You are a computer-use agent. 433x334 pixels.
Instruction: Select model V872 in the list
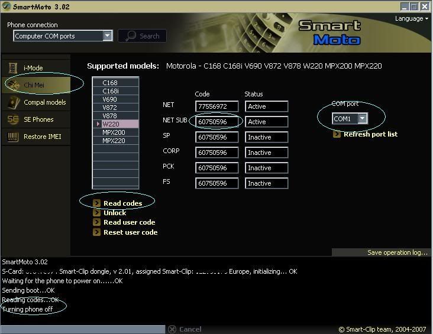pos(116,108)
